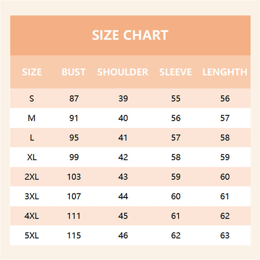Click the LENGTH column header
This screenshot has width=260, height=260.
[225, 72]
